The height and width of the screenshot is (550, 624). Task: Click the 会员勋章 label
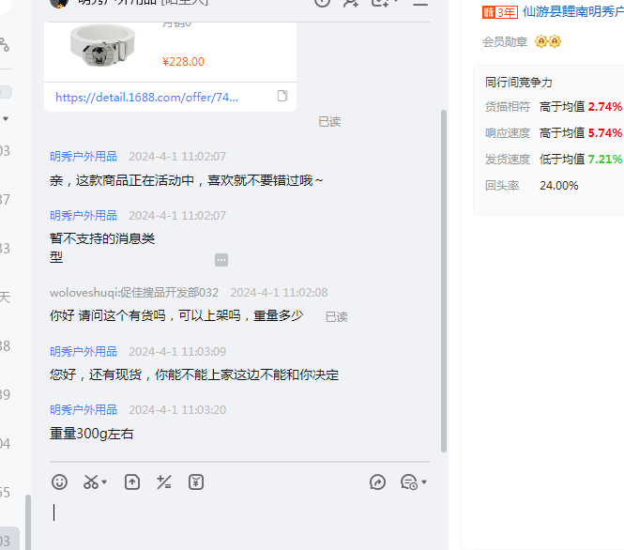click(505, 42)
